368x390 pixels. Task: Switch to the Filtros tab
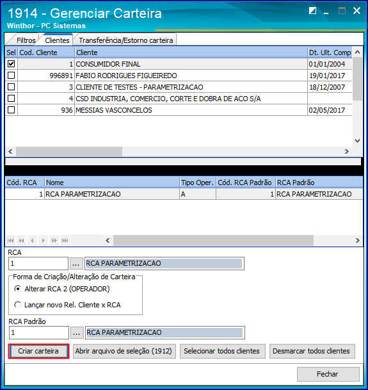(26, 40)
